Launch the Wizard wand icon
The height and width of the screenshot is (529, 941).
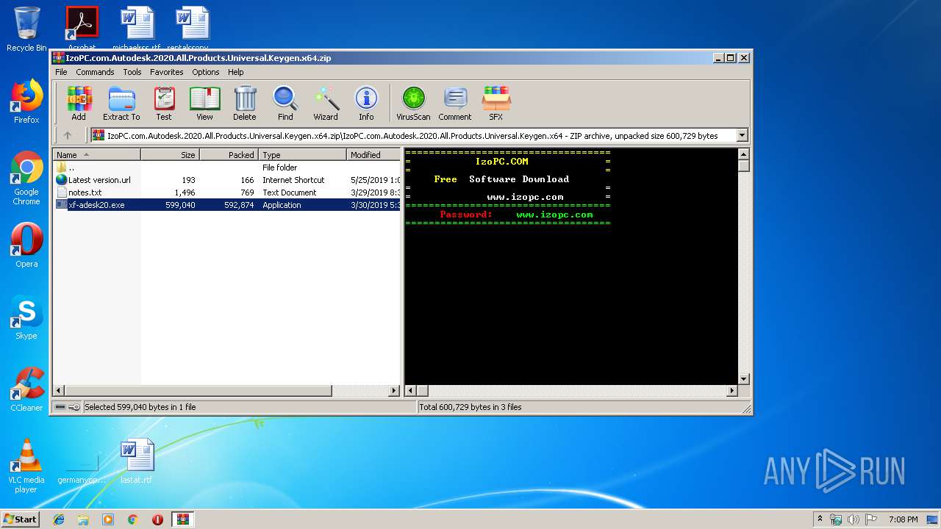click(326, 103)
